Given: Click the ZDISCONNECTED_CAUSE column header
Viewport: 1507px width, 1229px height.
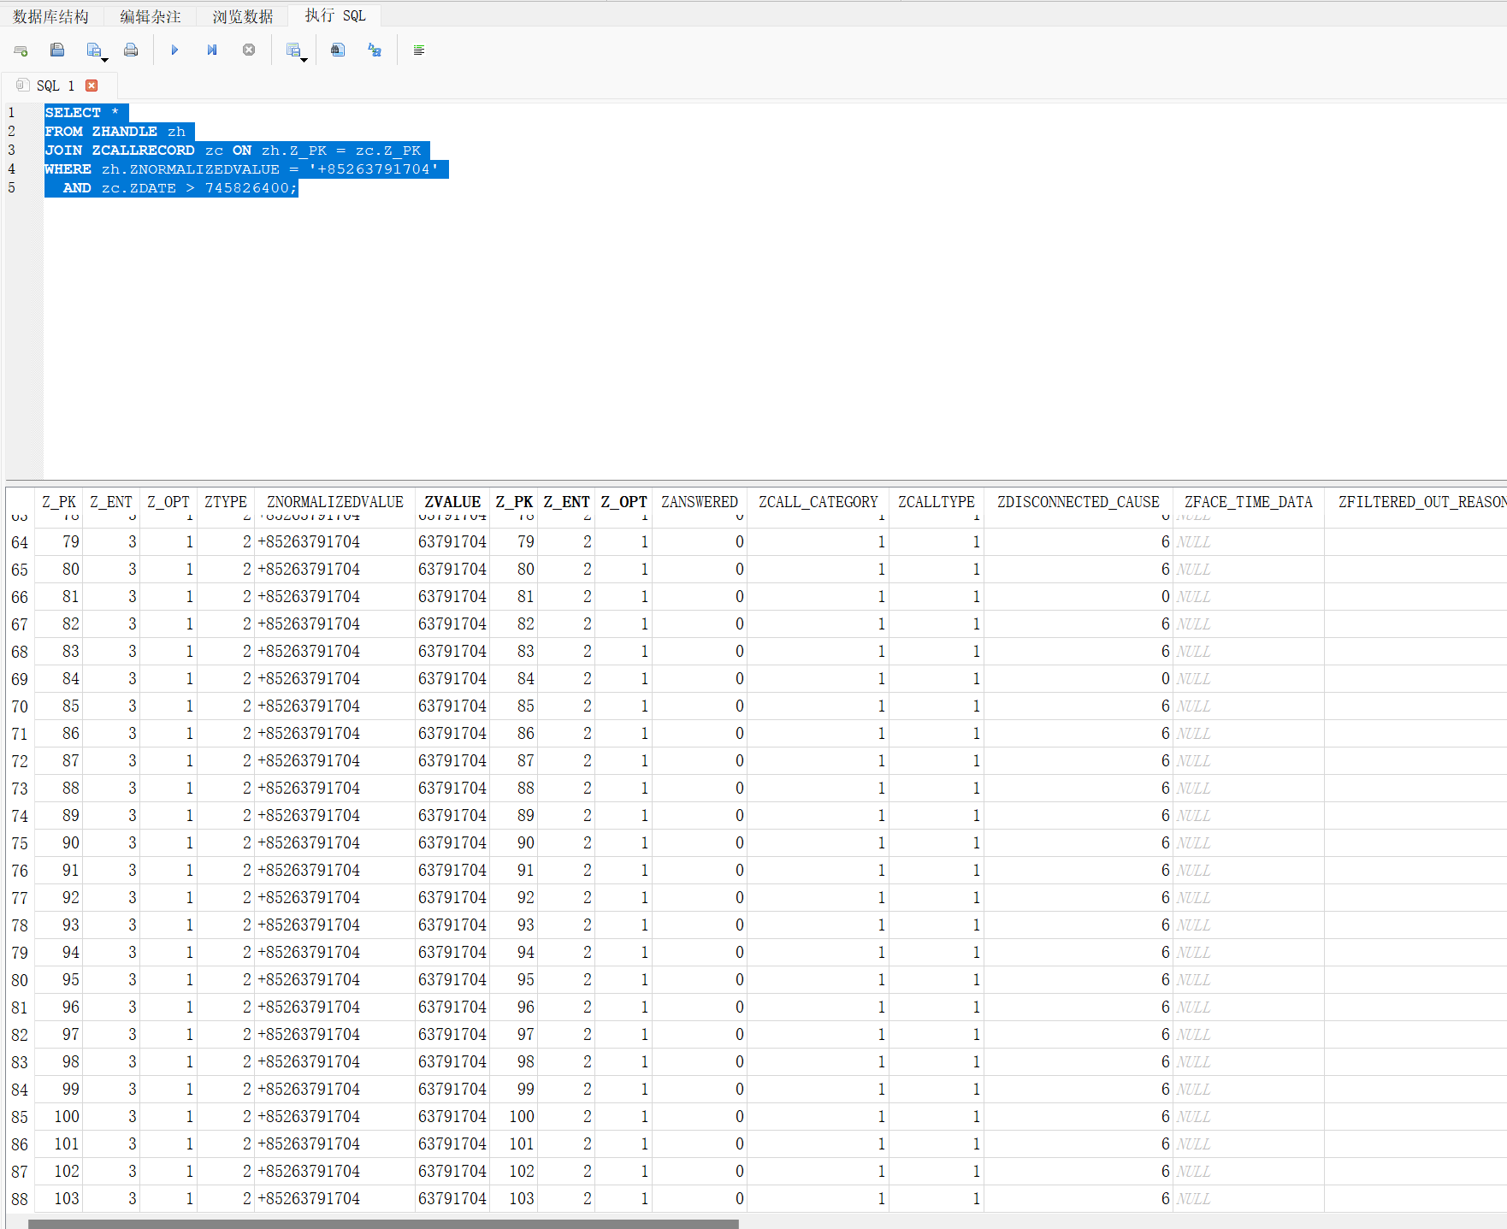Looking at the screenshot, I should pyautogui.click(x=1079, y=502).
